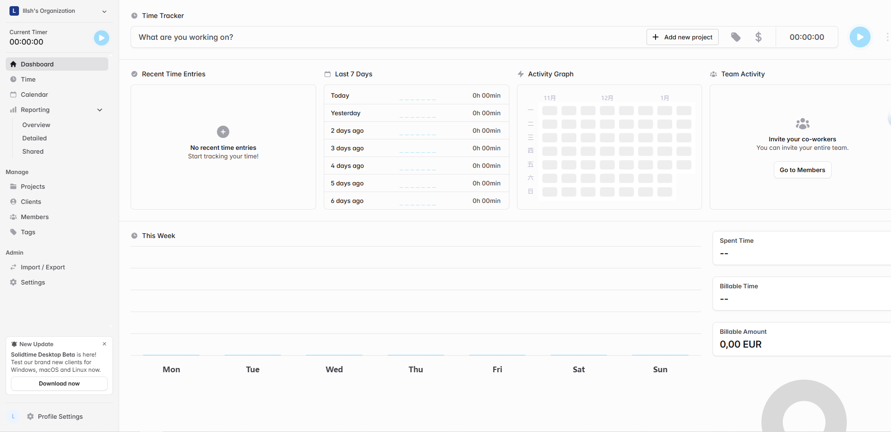This screenshot has width=891, height=432.
Task: Click the Download now button
Action: pyautogui.click(x=59, y=384)
